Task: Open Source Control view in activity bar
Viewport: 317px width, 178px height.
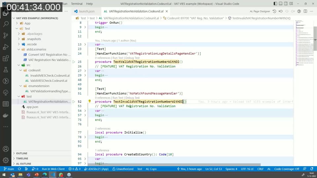Action: 6,36
